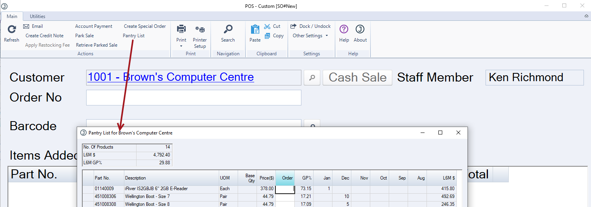Open the Other Settings dropdown
The height and width of the screenshot is (207, 591).
310,36
